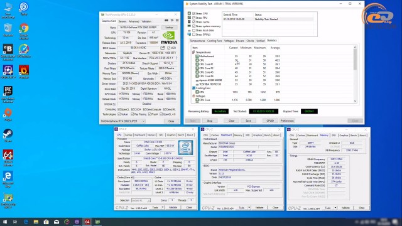Image resolution: width=402 pixels, height=226 pixels.
Task: Open the Epic Games Launcher desktop icon
Action: coord(8,94)
